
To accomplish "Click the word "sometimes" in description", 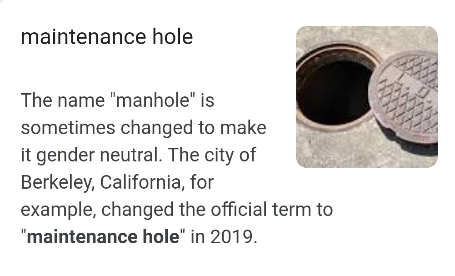I will tap(67, 128).
